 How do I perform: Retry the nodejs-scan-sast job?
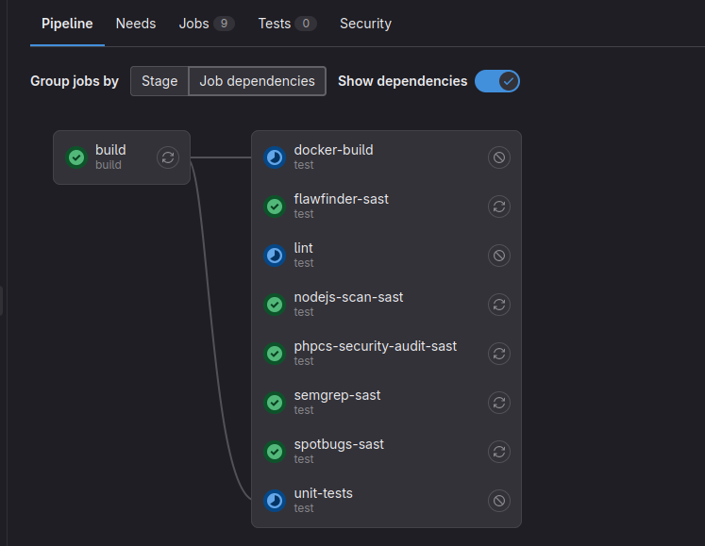pos(499,305)
